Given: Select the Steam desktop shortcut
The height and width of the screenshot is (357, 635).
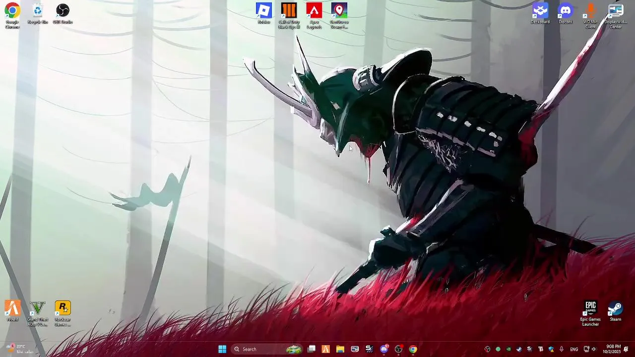Looking at the screenshot, I should [616, 311].
